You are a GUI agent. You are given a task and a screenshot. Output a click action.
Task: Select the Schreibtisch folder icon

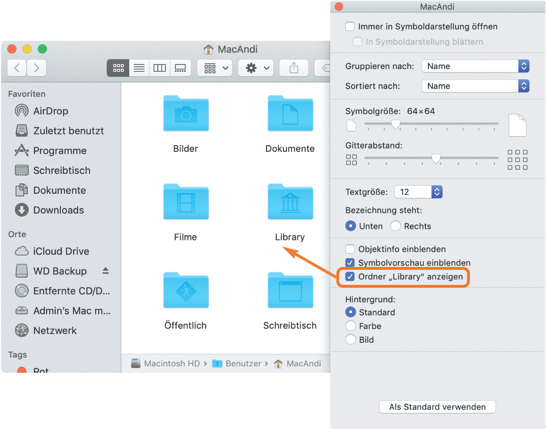click(290, 290)
